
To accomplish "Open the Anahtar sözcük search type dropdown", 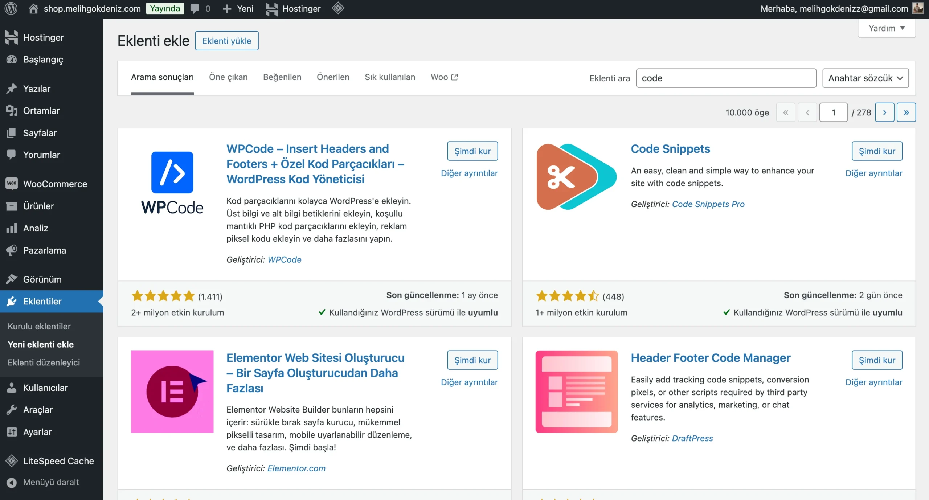I will (865, 78).
